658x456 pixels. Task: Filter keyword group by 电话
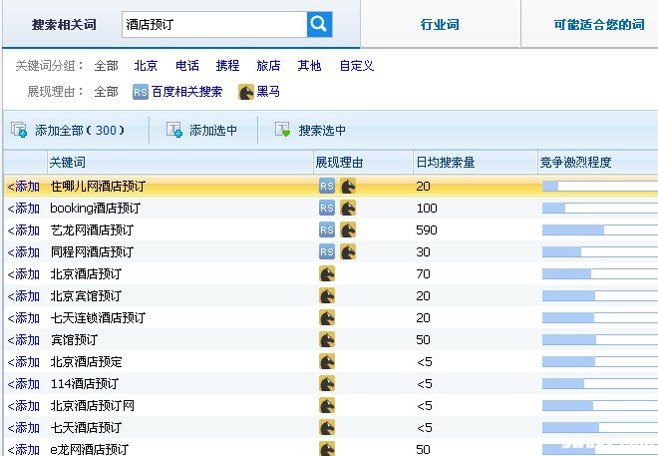[x=187, y=66]
